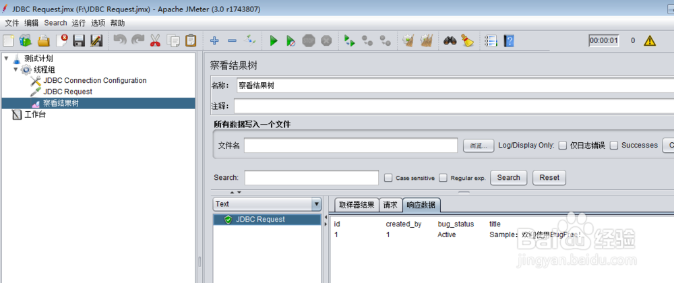674x283 pixels.
Task: Open the Templates toolbar icon
Action: point(26,41)
